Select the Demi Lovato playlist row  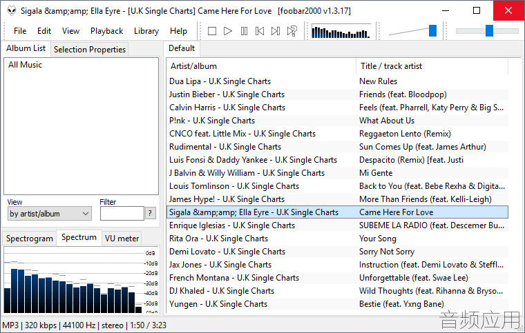[x=338, y=252]
